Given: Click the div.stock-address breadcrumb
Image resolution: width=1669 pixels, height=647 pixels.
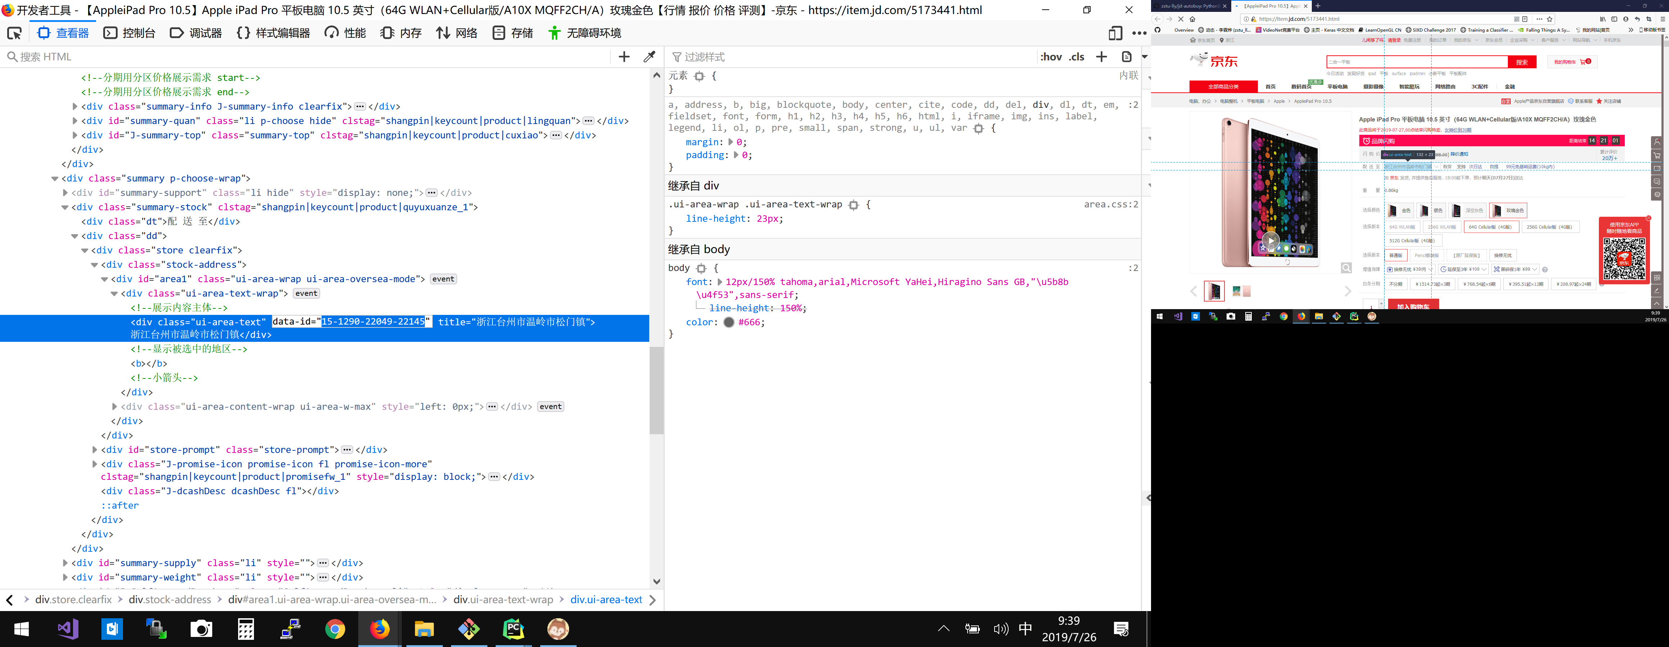Looking at the screenshot, I should coord(170,600).
